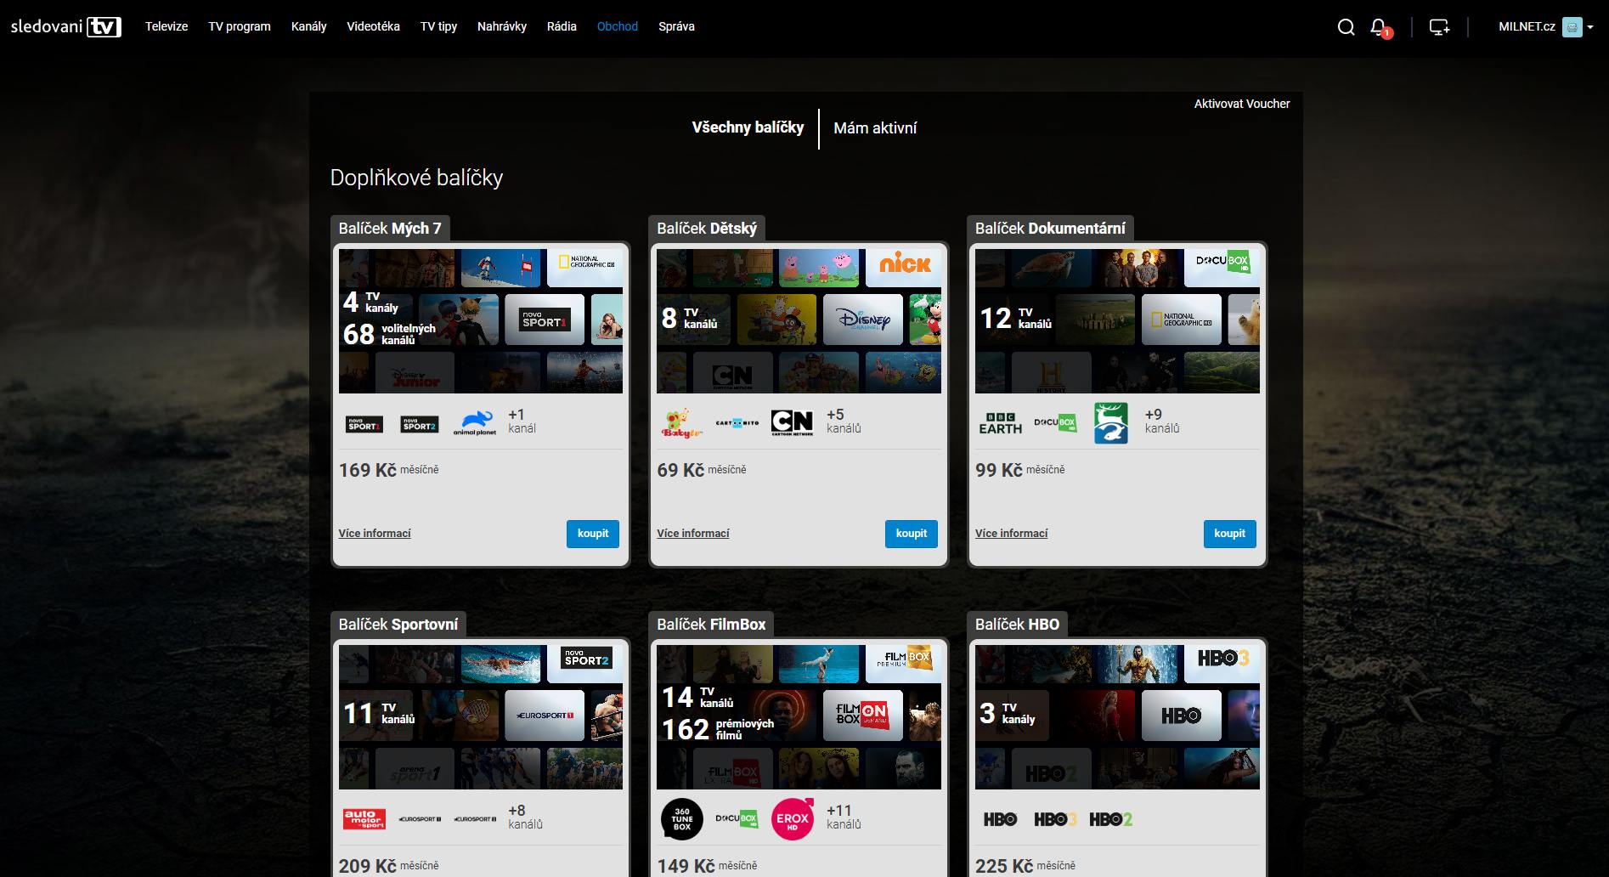Screen dimensions: 1609x877
Task: Click the +5 kanálů text under Dětský
Action: tap(844, 422)
